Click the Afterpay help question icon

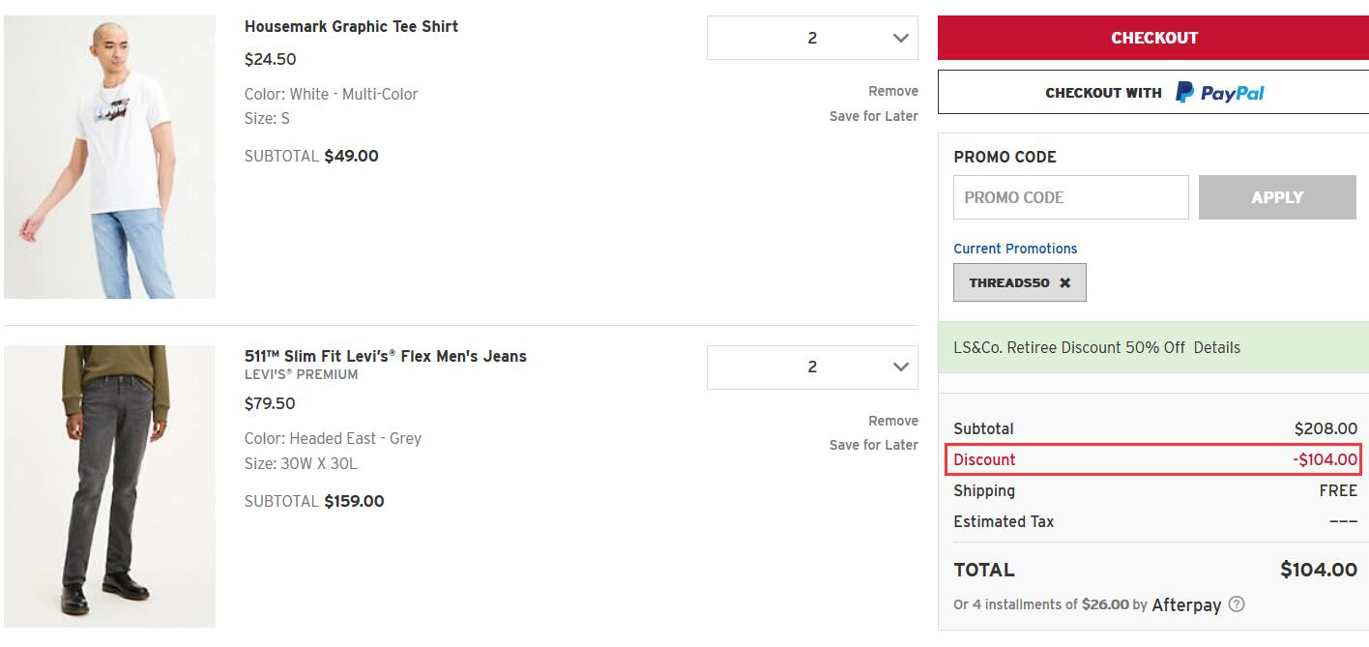click(1237, 604)
